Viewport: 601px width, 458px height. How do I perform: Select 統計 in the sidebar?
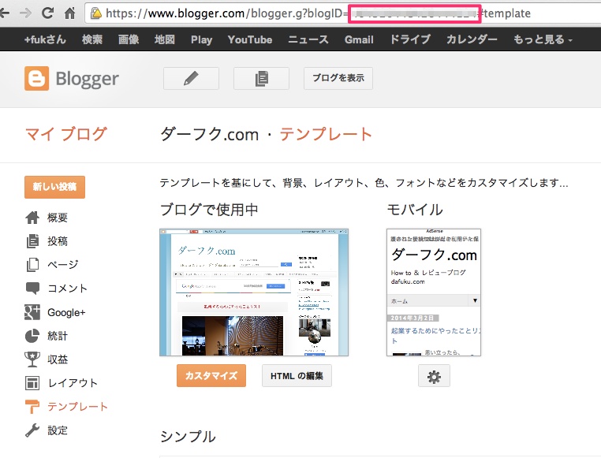(58, 336)
